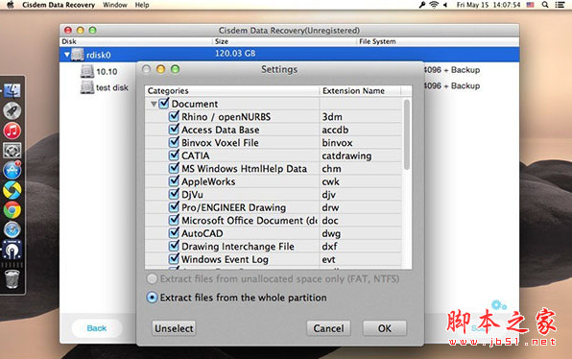This screenshot has height=359, width=572.
Task: Click the Cisdem Data Recovery Dock icon
Action: pos(12,250)
